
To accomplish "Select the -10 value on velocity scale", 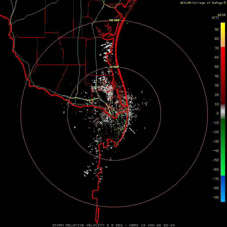I will coord(216,123).
